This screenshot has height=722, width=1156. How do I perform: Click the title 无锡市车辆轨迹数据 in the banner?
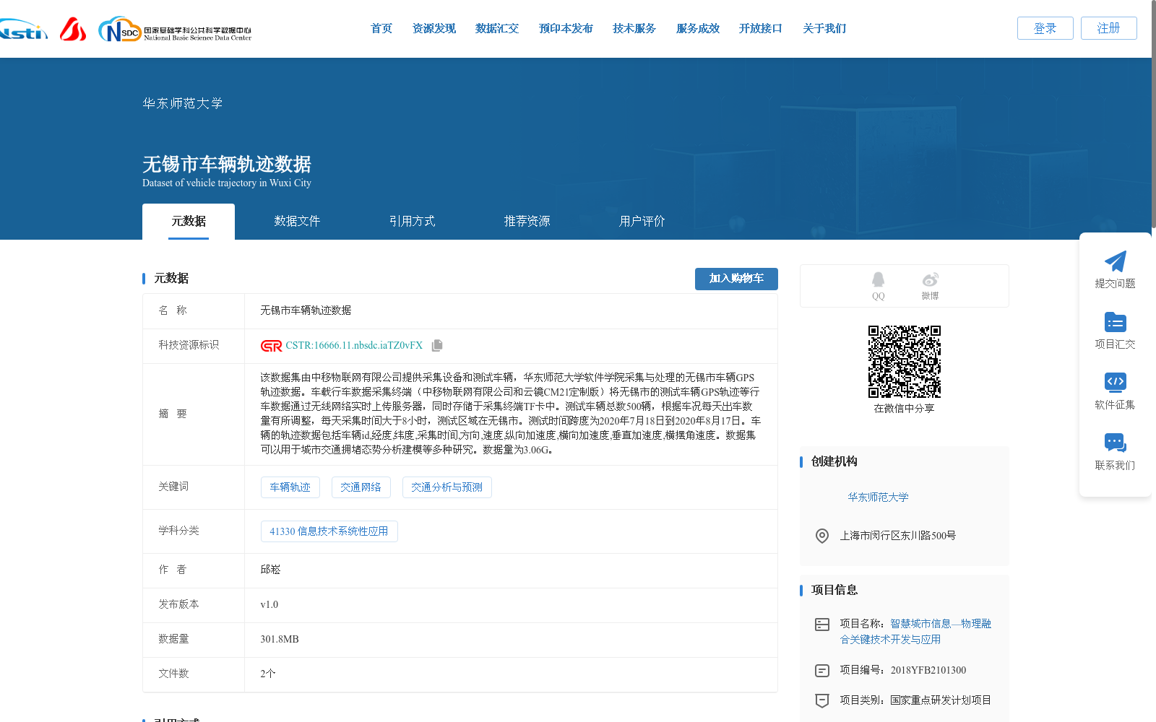pyautogui.click(x=227, y=165)
